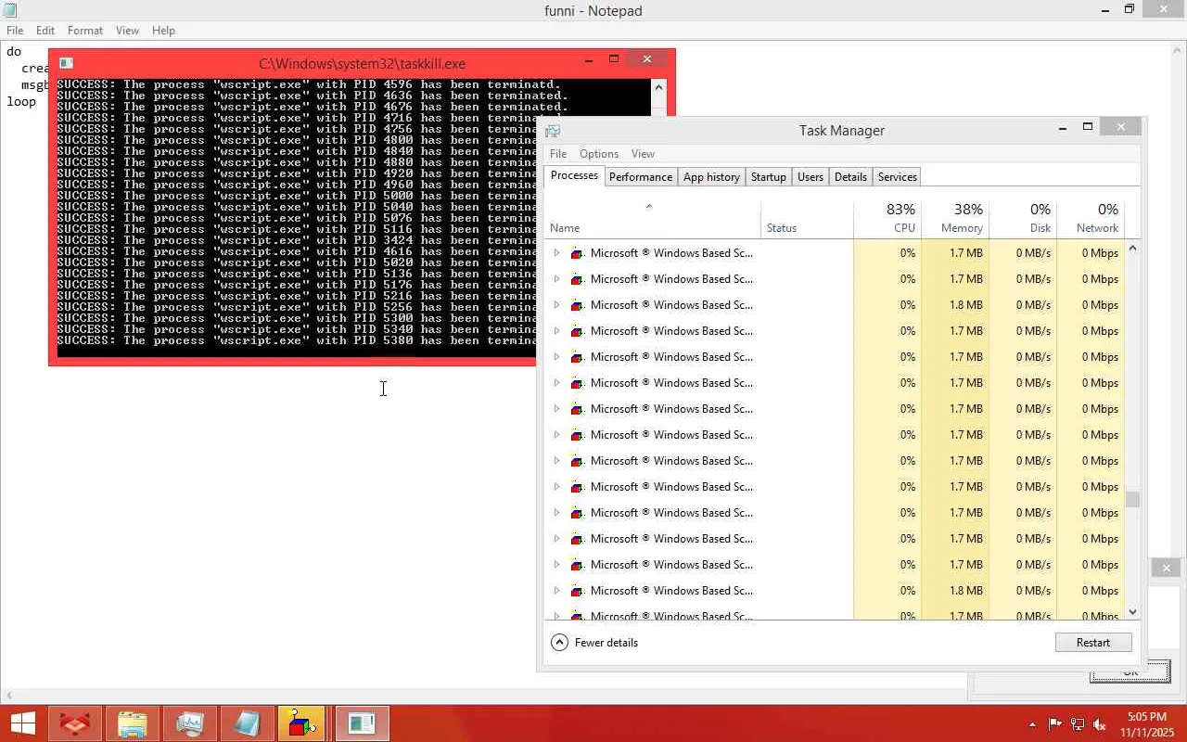The image size is (1187, 742).
Task: Open the taskkill.exe console system menu icon
Action: tap(66, 63)
